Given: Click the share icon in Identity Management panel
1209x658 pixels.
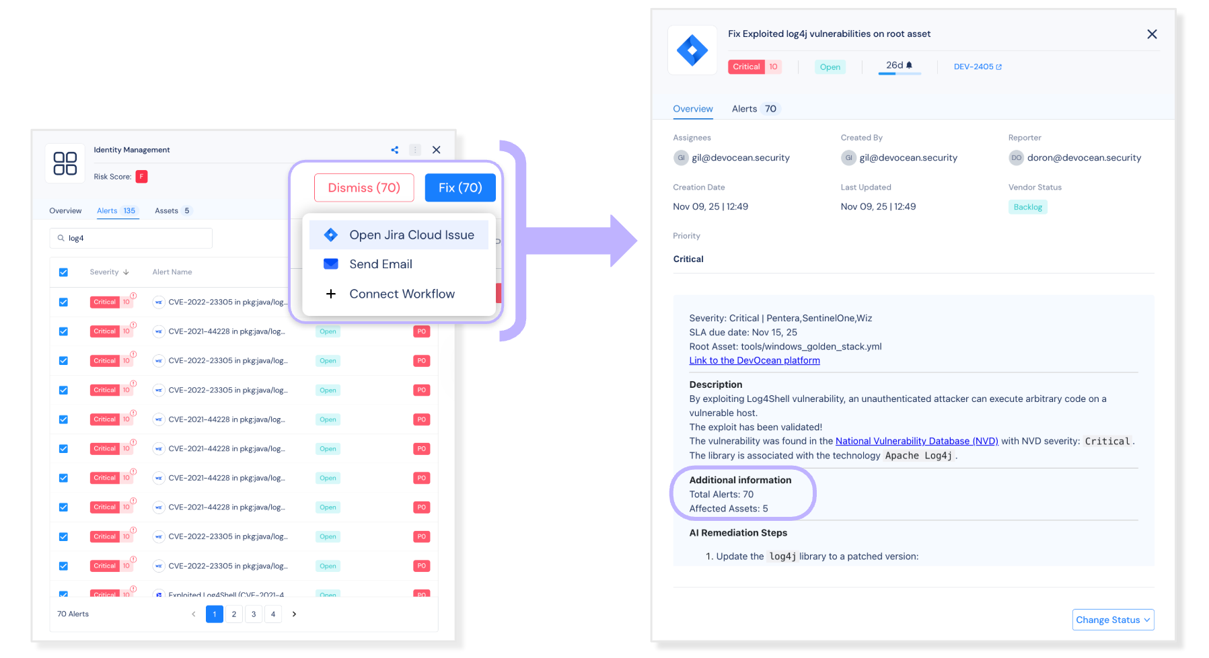Looking at the screenshot, I should point(394,150).
